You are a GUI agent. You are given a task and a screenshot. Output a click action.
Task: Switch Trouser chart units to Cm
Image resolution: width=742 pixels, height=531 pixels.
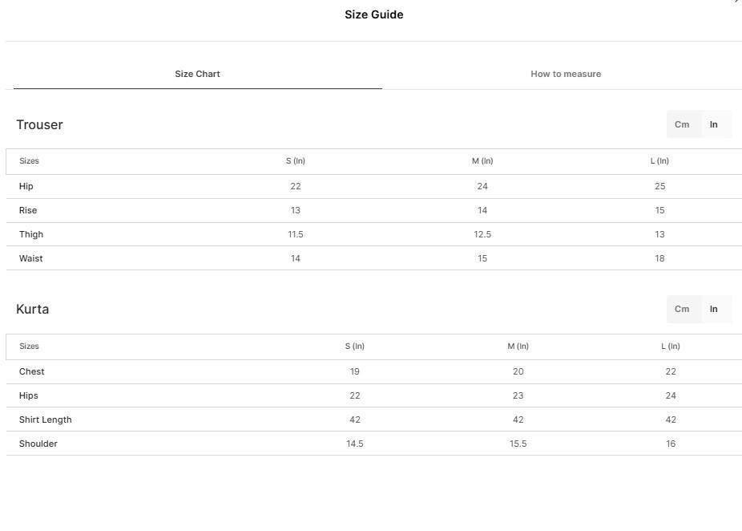click(x=682, y=124)
